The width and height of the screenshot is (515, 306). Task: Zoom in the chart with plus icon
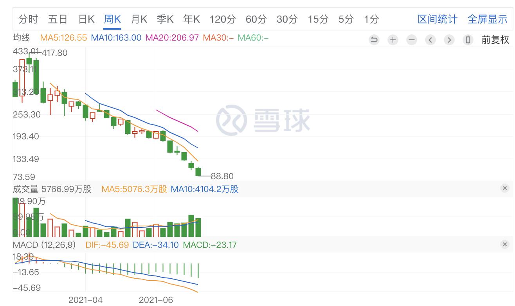pos(393,40)
